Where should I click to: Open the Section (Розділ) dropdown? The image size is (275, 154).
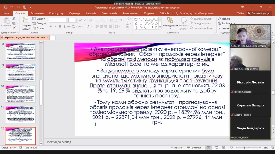(x=39, y=28)
